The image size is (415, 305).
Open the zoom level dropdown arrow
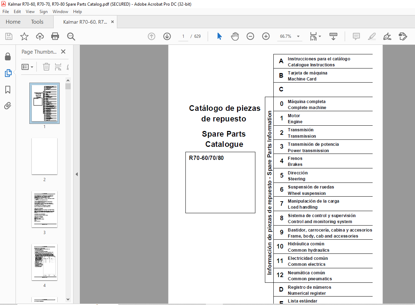(298, 36)
